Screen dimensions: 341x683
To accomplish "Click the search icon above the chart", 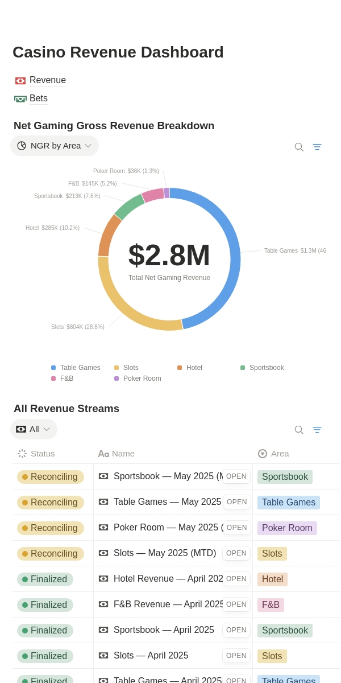I will coord(299,147).
